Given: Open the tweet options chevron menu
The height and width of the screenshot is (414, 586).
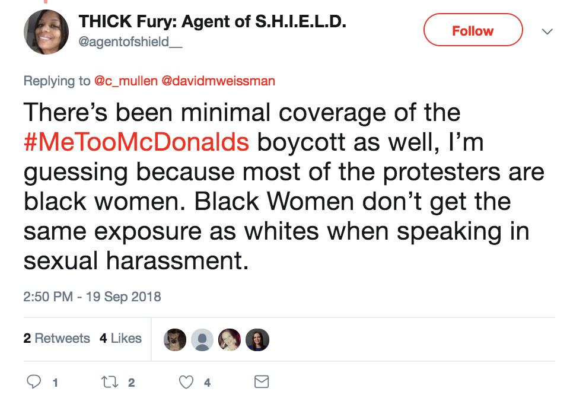Looking at the screenshot, I should coord(547,31).
